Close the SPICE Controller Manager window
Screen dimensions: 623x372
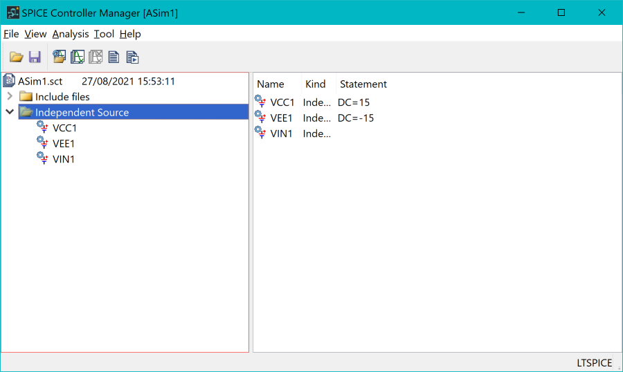602,12
